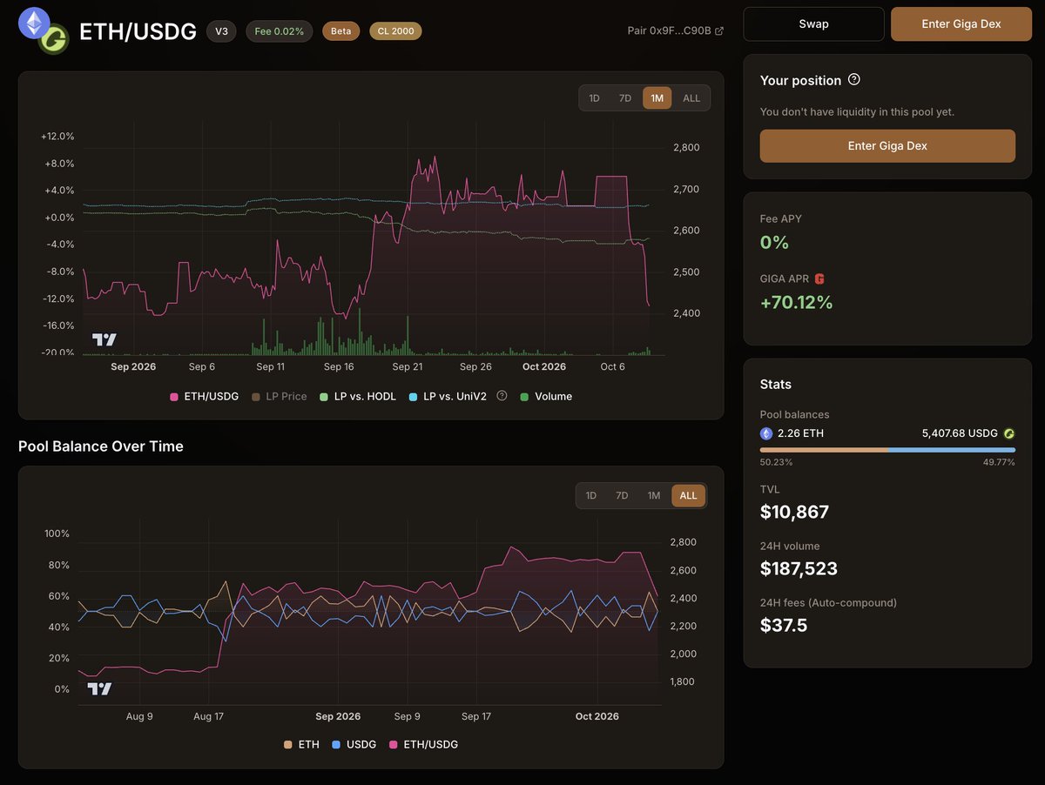The width and height of the screenshot is (1045, 785).
Task: Click the USDG coin icon in Pool balances
Action: coord(1009,433)
